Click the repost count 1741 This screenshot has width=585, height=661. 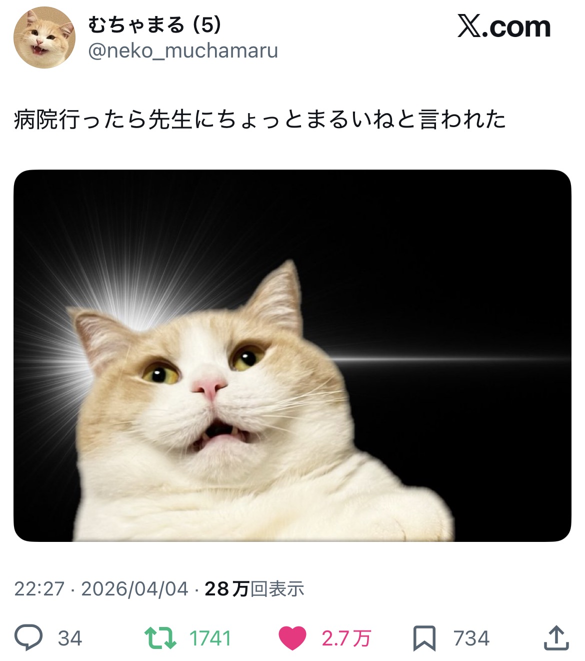(210, 639)
